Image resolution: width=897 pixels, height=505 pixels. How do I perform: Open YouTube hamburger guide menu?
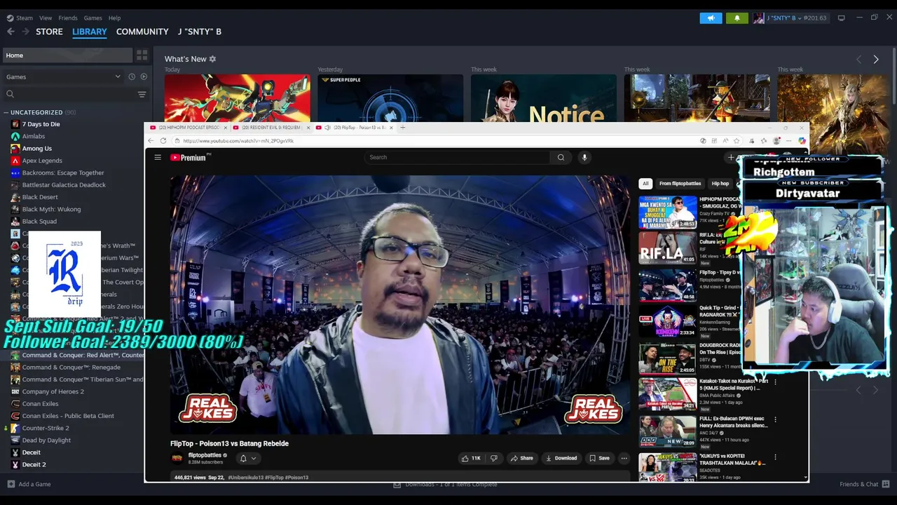(x=158, y=157)
